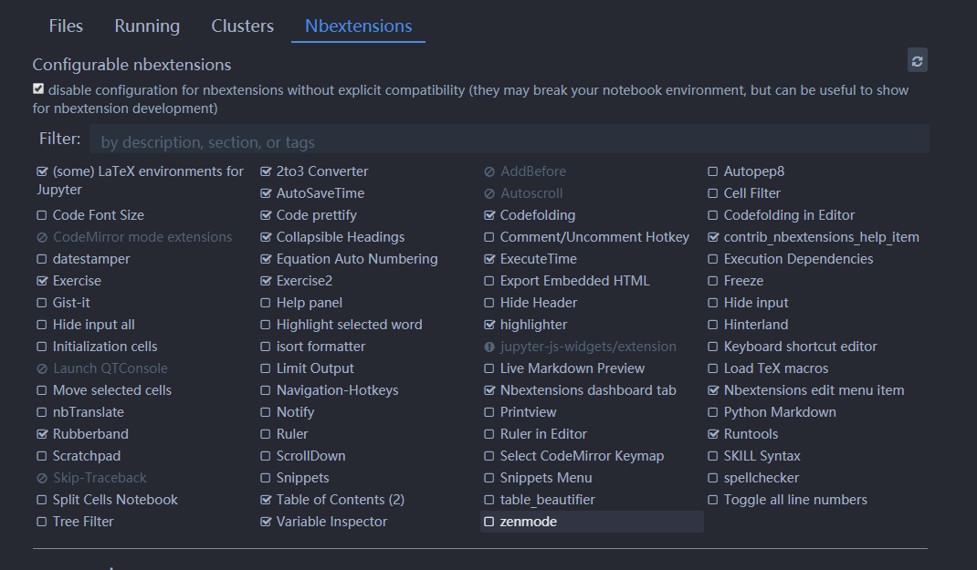Image resolution: width=977 pixels, height=570 pixels.
Task: Click the Filter text input field
Action: [x=509, y=141]
